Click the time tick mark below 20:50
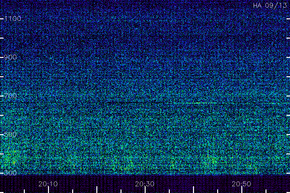The height and width of the screenshot is (193, 290). pyautogui.click(x=242, y=190)
